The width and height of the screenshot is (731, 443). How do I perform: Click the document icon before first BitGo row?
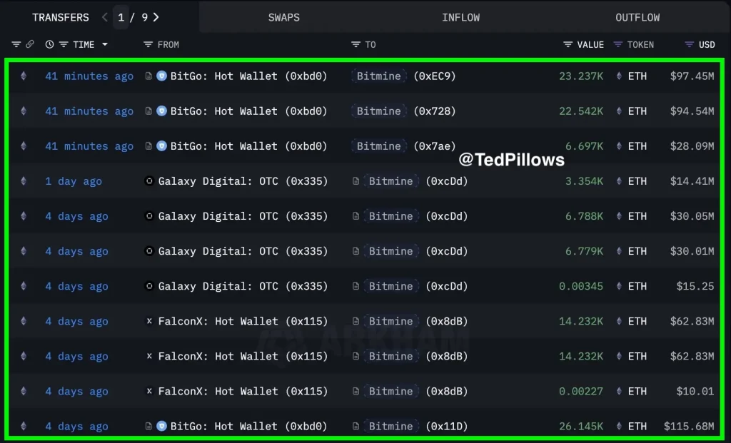point(148,76)
